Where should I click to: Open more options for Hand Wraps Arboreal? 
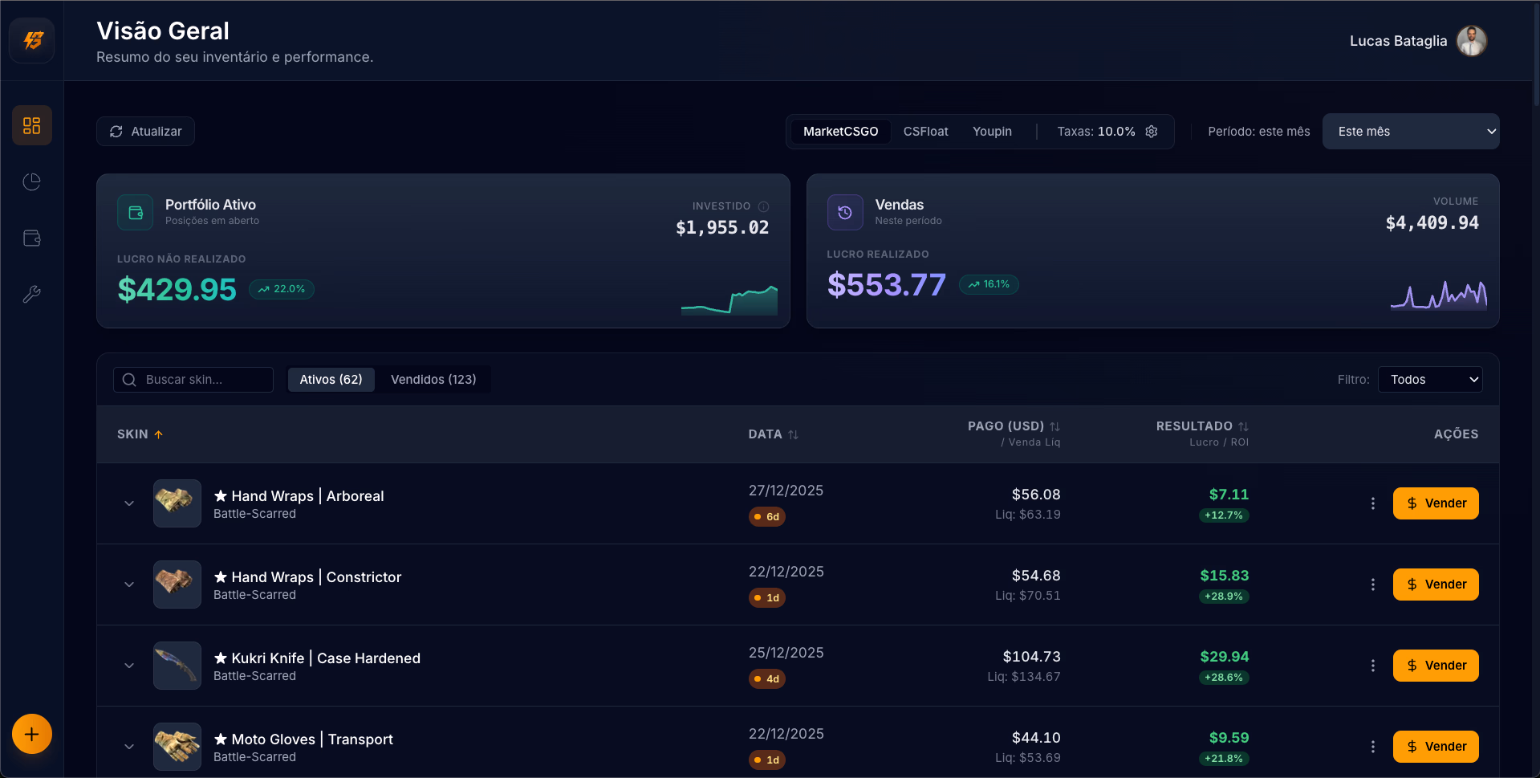(x=1372, y=503)
